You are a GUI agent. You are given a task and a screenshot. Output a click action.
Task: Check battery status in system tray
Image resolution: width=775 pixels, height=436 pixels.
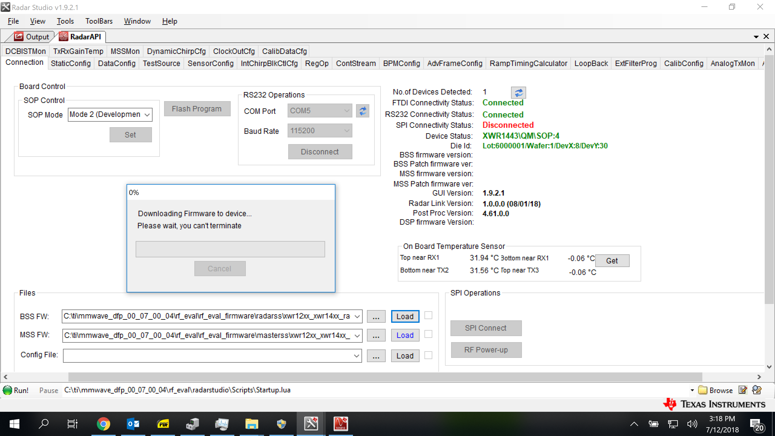pyautogui.click(x=653, y=424)
